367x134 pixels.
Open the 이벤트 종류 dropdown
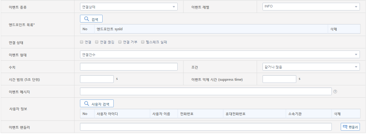pyautogui.click(x=129, y=6)
